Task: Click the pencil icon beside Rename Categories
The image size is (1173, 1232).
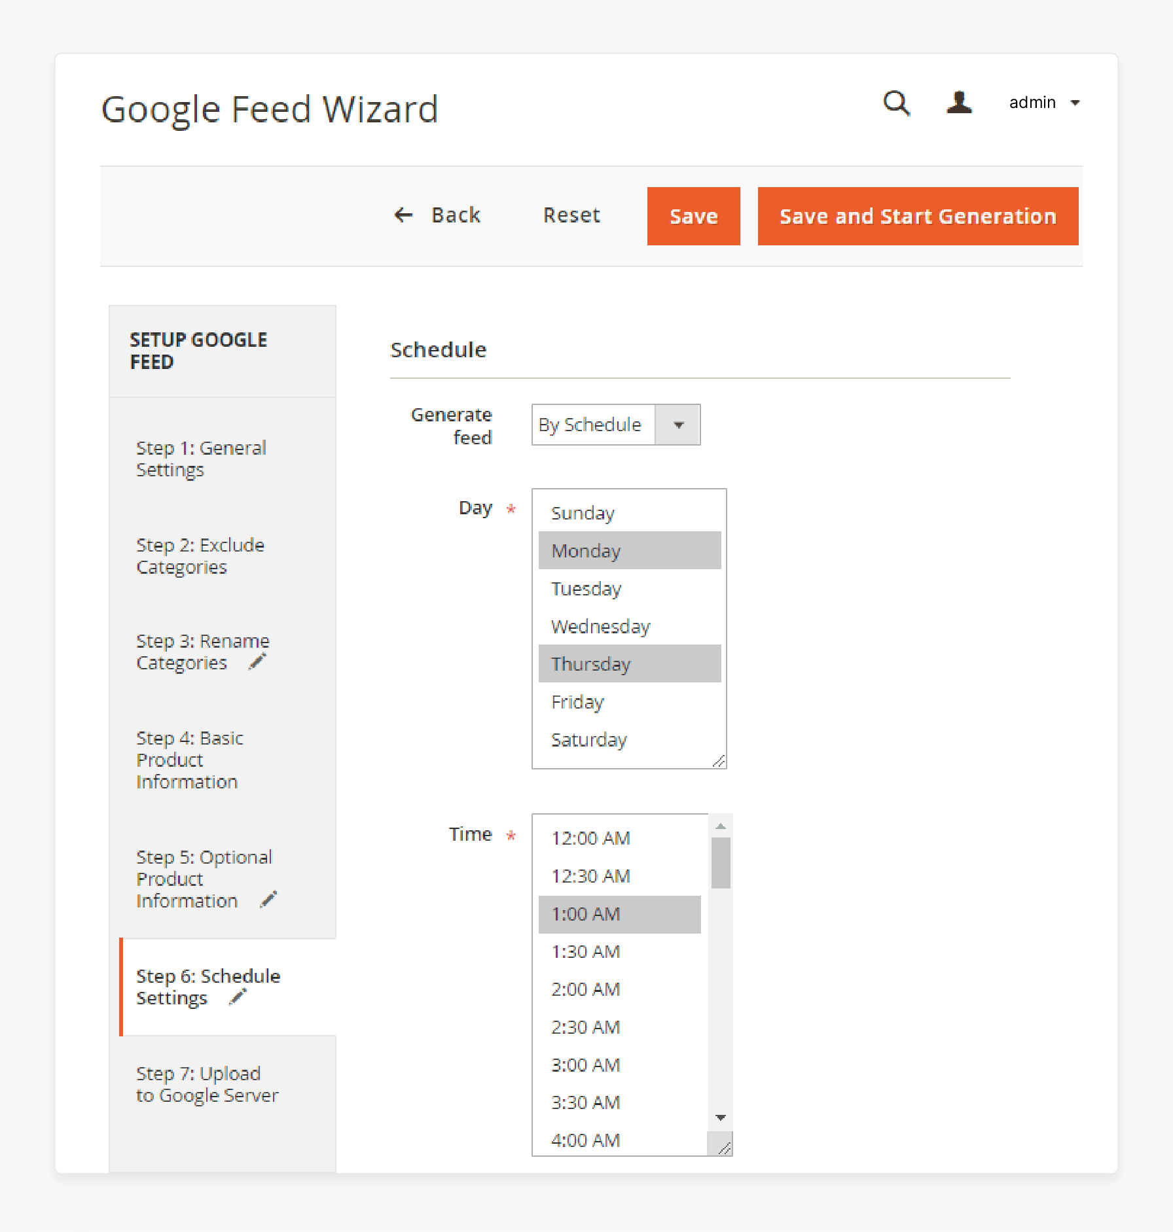Action: pyautogui.click(x=258, y=661)
